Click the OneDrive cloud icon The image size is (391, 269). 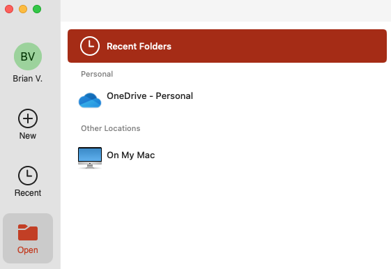click(90, 100)
